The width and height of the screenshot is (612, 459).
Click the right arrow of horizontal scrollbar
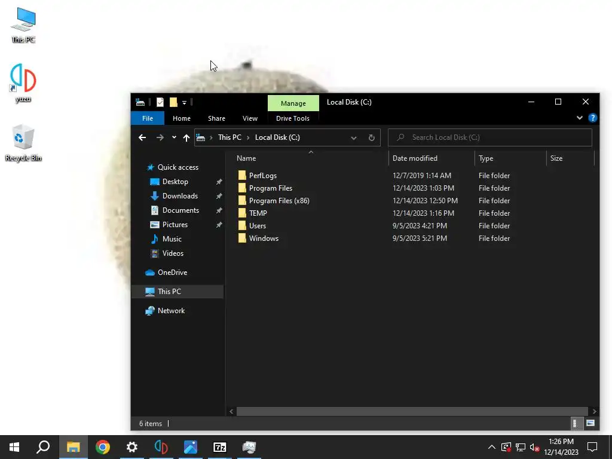(x=594, y=411)
